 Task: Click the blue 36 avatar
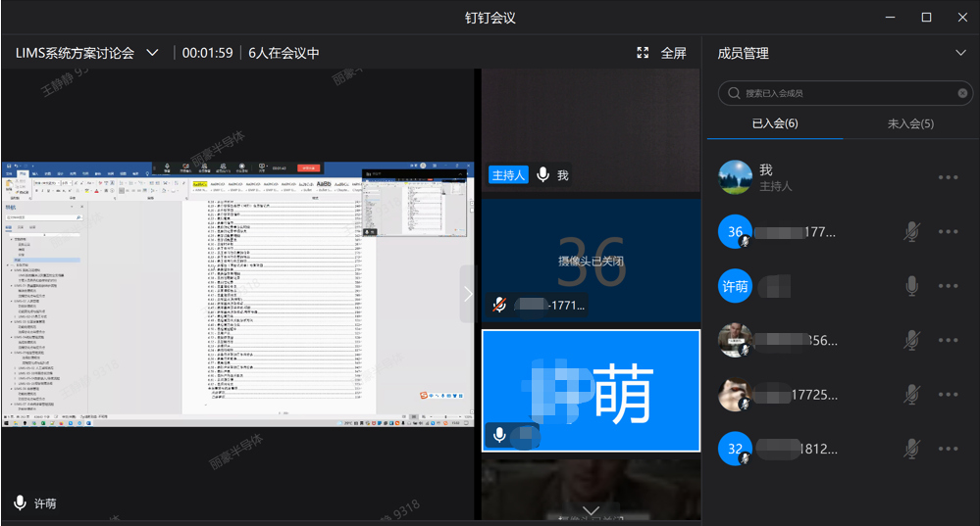coord(735,232)
